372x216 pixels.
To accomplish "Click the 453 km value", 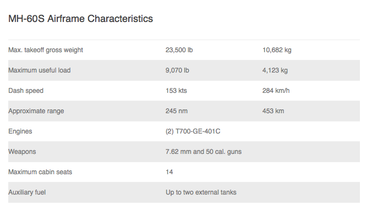I will pos(273,111).
